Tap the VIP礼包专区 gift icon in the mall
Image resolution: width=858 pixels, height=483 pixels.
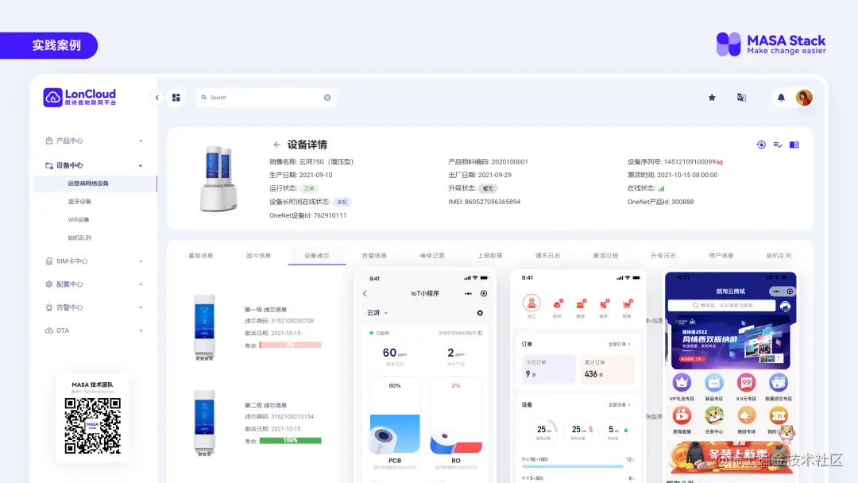click(x=682, y=384)
